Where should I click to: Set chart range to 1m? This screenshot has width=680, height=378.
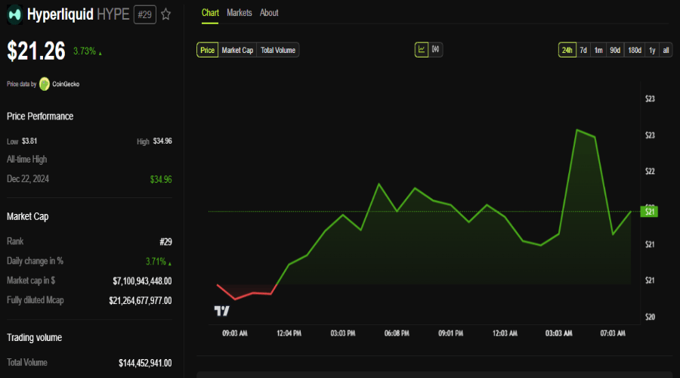point(598,50)
